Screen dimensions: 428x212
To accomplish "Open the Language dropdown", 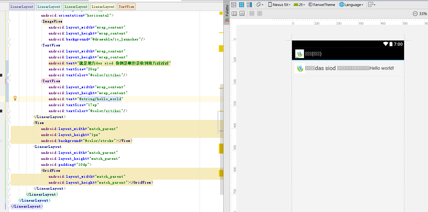I will pyautogui.click(x=351, y=5).
